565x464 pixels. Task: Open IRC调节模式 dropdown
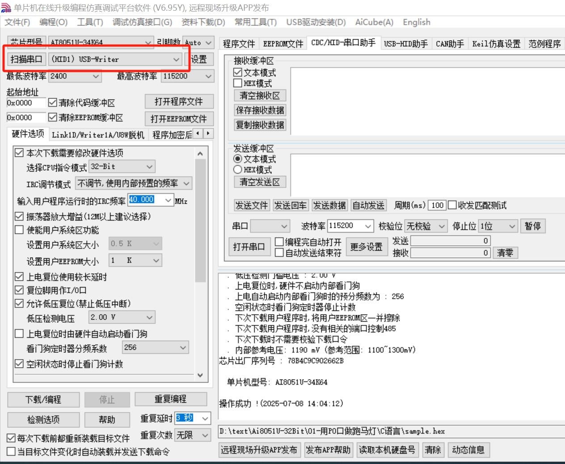134,183
